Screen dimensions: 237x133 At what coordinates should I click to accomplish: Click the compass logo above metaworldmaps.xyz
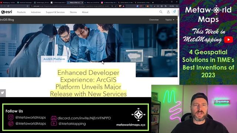[x=138, y=115]
